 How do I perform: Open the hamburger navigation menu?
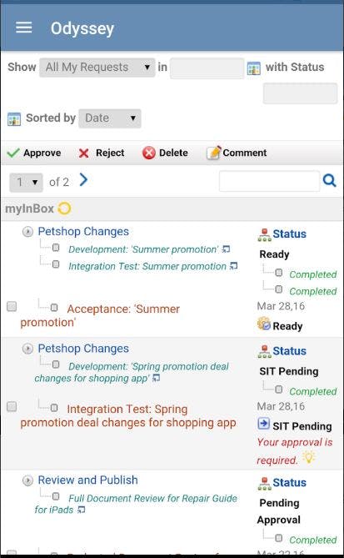pyautogui.click(x=24, y=28)
